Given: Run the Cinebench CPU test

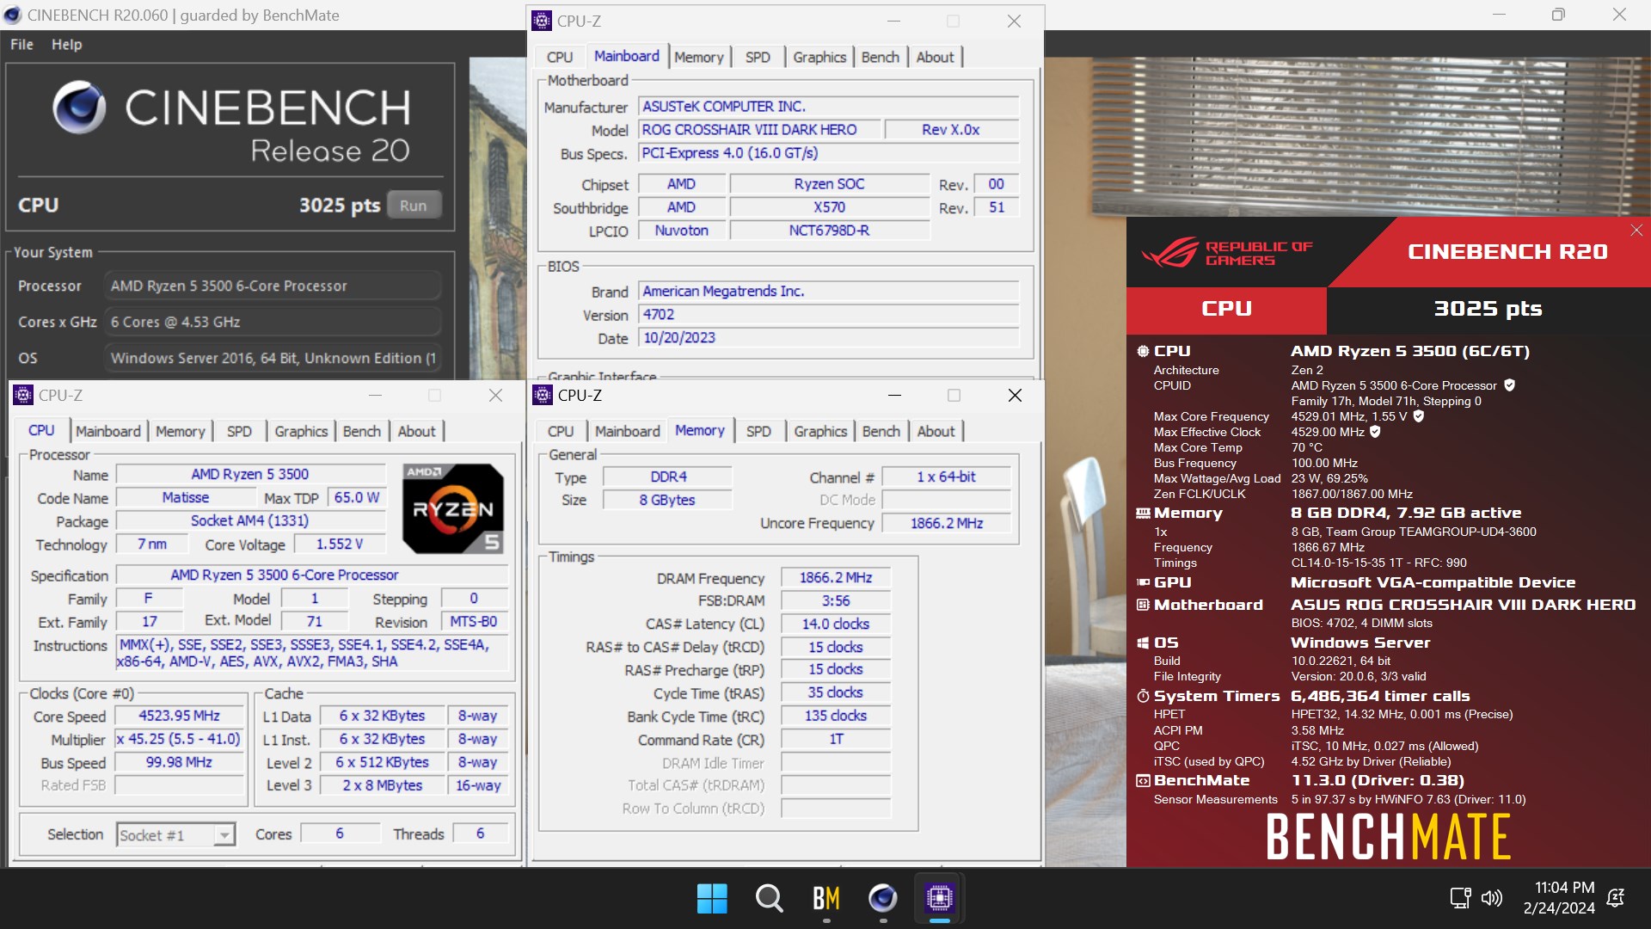Looking at the screenshot, I should [413, 206].
